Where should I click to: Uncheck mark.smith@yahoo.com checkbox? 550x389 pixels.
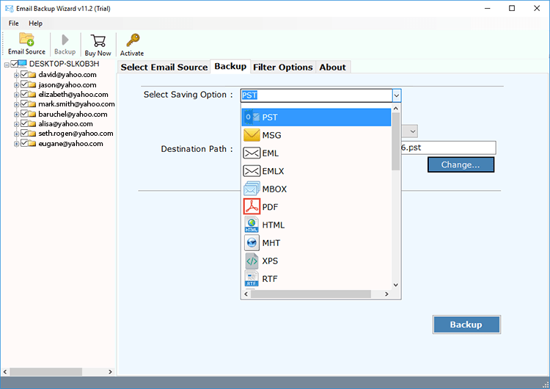click(24, 104)
